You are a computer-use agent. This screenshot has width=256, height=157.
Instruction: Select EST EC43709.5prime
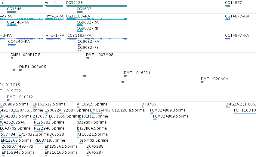(x=15, y=128)
